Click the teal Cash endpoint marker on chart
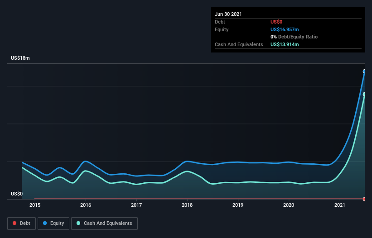 pos(364,94)
